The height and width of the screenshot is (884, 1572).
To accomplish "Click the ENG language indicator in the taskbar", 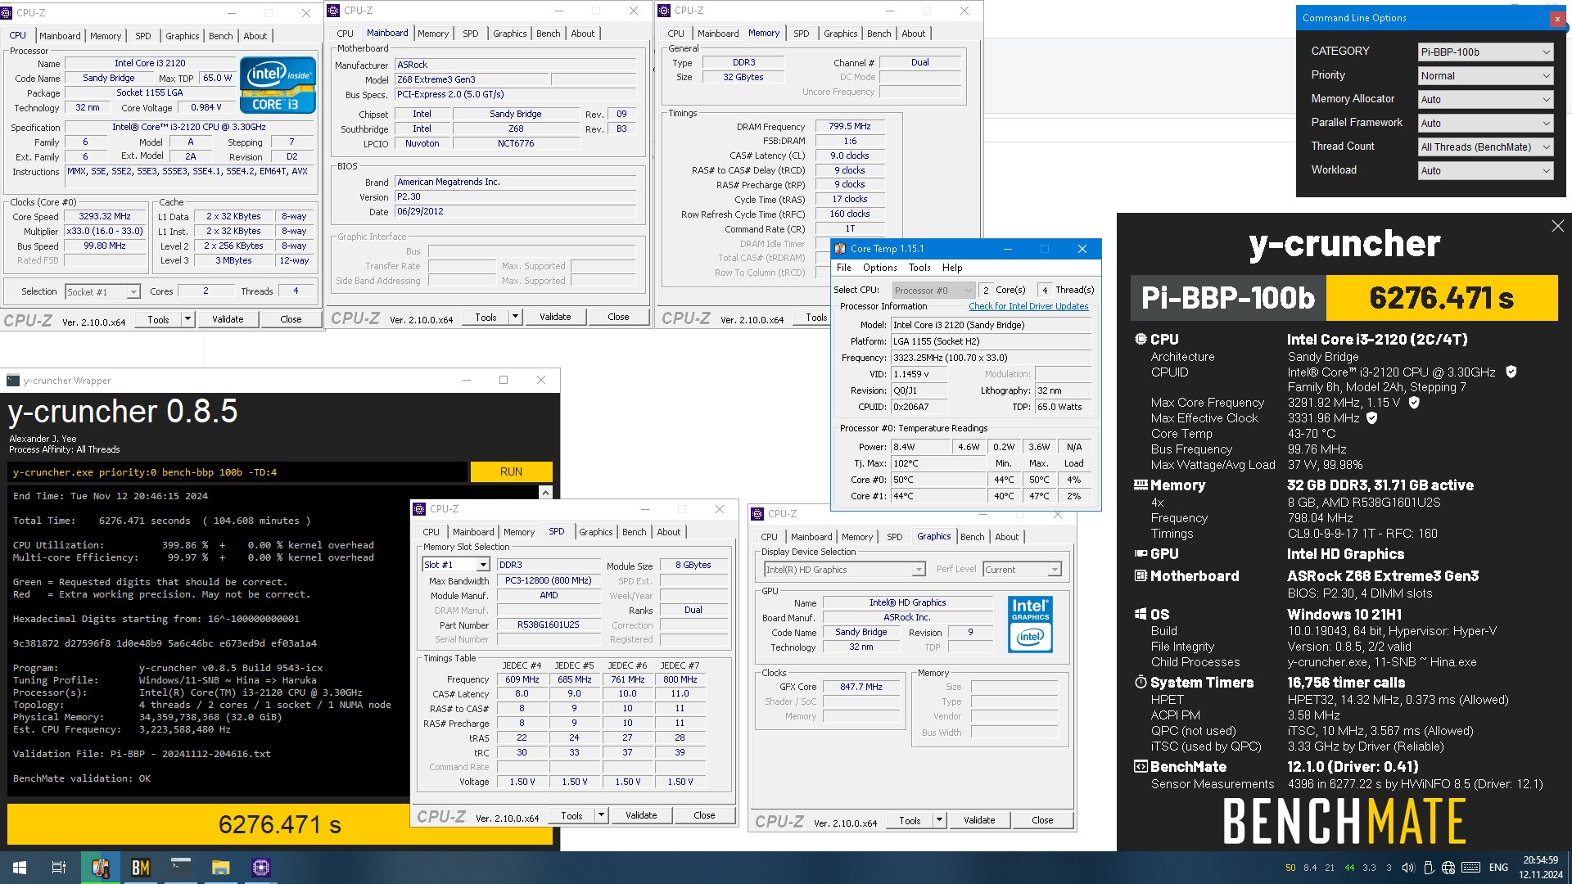I will pos(1498,868).
